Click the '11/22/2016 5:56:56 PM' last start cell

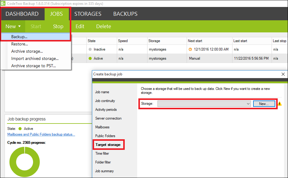[251, 58]
